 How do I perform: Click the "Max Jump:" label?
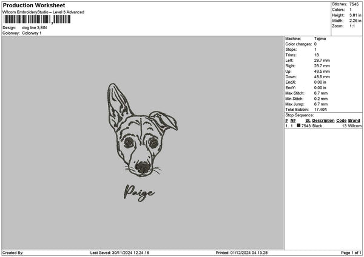coord(295,104)
